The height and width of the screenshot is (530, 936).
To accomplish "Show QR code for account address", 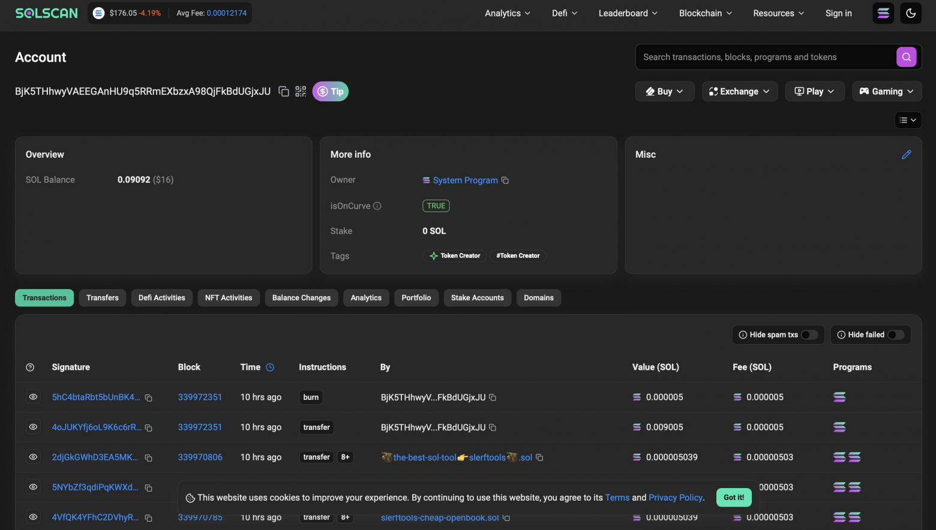I will point(301,92).
